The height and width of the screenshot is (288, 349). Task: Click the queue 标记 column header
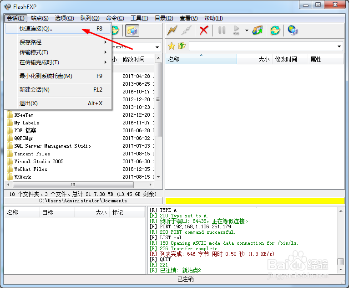pyautogui.click(x=127, y=212)
